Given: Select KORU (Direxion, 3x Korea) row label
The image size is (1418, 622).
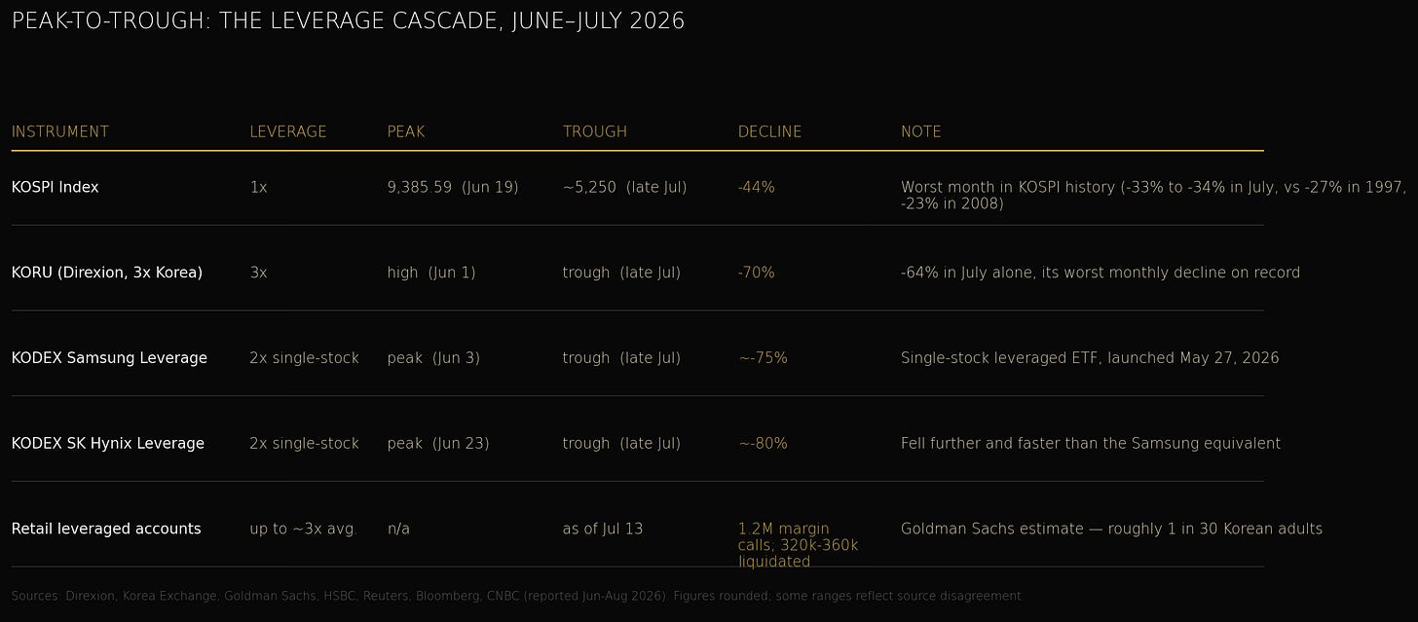Looking at the screenshot, I should pyautogui.click(x=107, y=273).
